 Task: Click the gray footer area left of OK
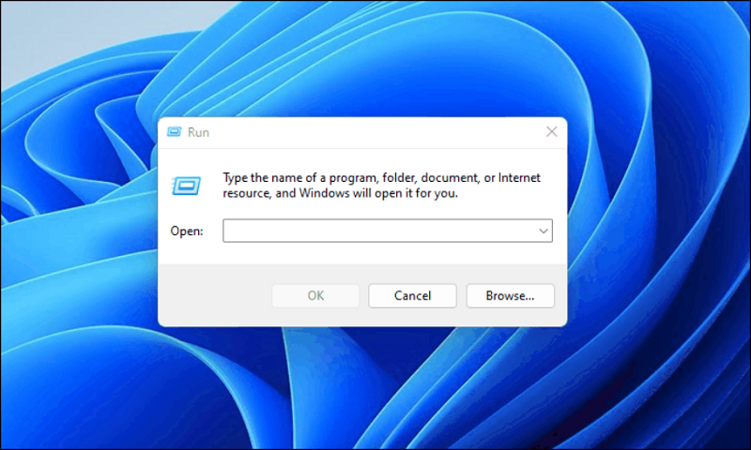click(x=216, y=296)
